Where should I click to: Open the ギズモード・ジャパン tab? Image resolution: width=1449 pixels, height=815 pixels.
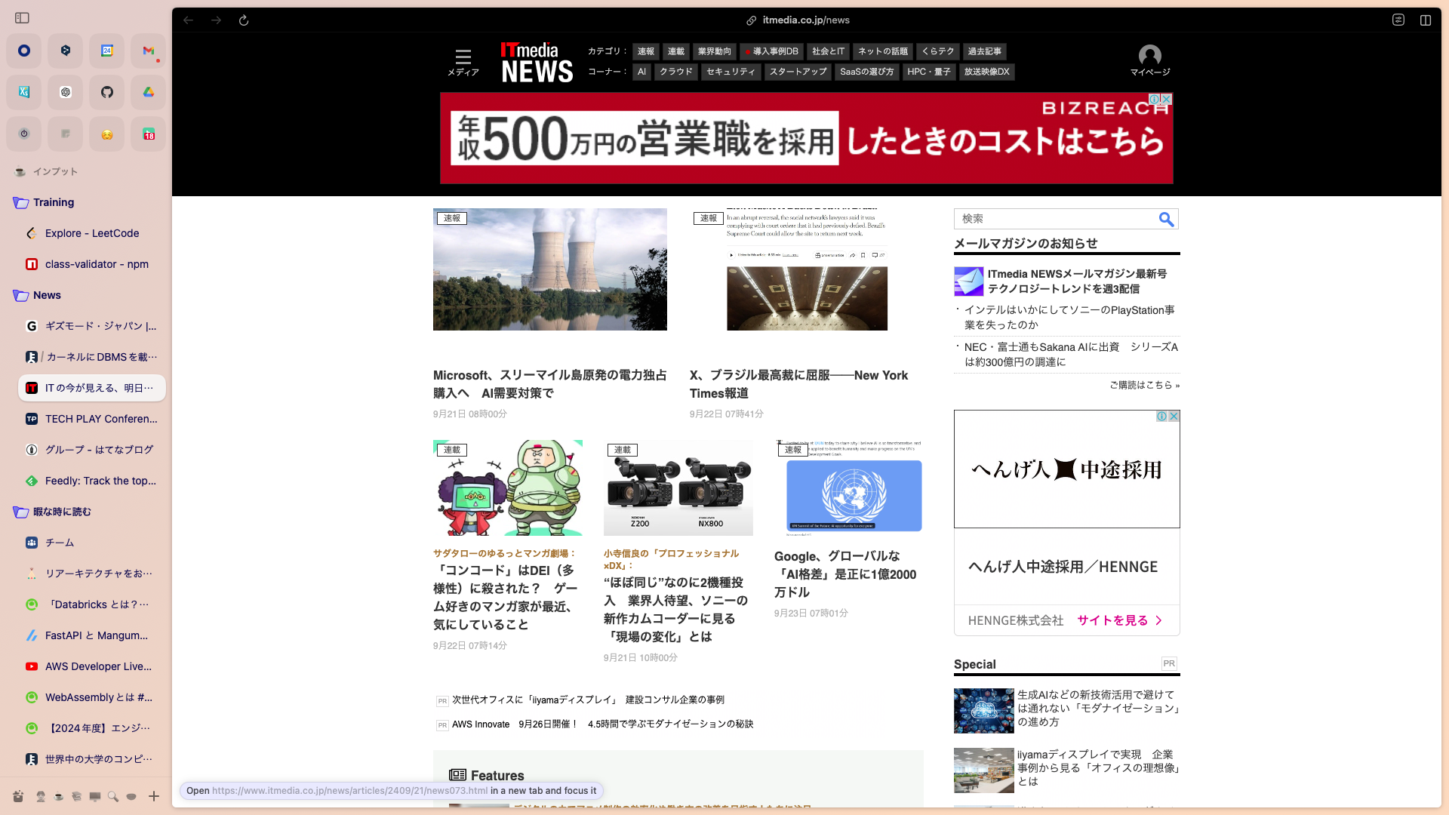click(92, 326)
